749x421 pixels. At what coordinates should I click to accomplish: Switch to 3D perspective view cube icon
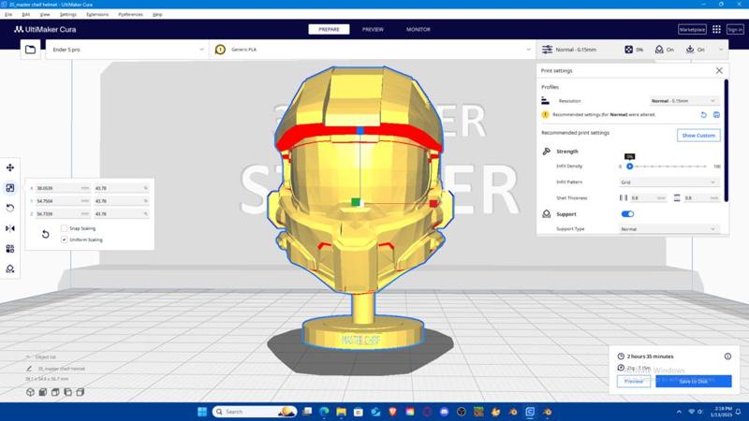pos(30,392)
